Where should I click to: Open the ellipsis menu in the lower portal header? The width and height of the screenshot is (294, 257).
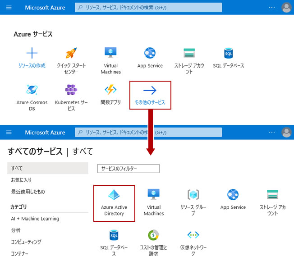(x=272, y=133)
